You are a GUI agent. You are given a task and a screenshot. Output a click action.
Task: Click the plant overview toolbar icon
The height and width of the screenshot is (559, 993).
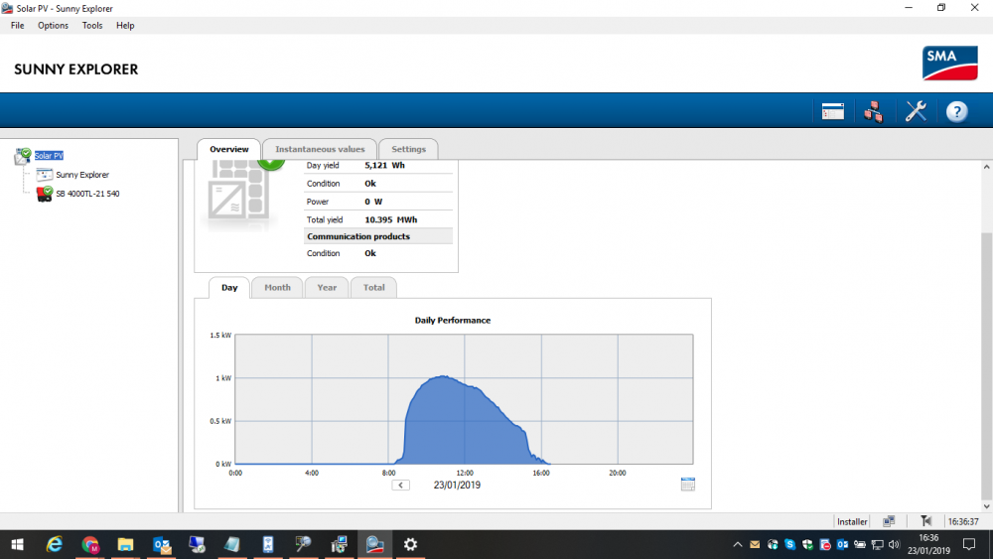click(833, 111)
